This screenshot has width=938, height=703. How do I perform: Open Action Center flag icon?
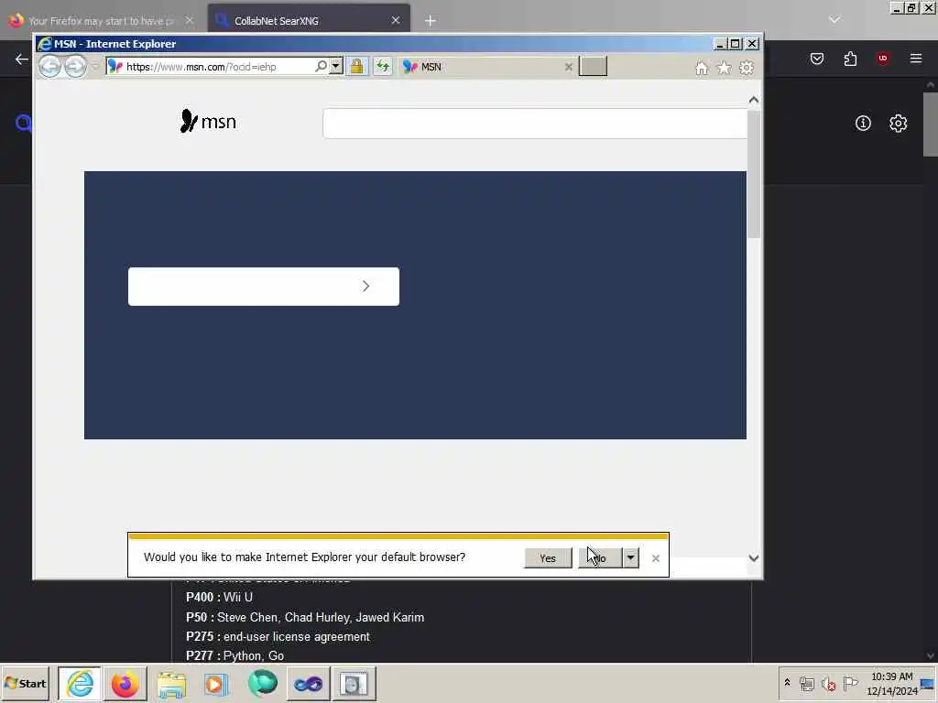coord(850,683)
